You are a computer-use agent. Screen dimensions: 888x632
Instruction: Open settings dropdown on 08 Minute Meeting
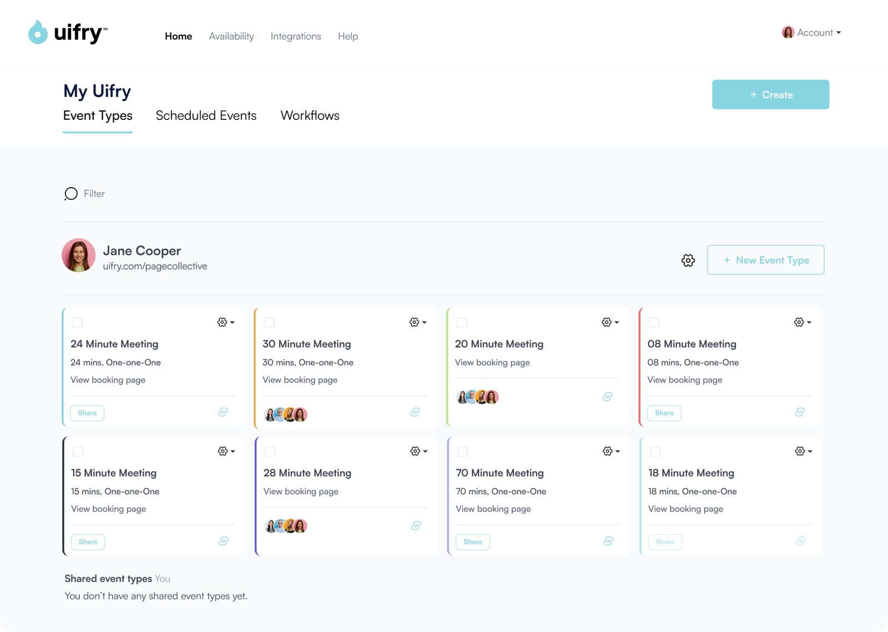pos(803,322)
